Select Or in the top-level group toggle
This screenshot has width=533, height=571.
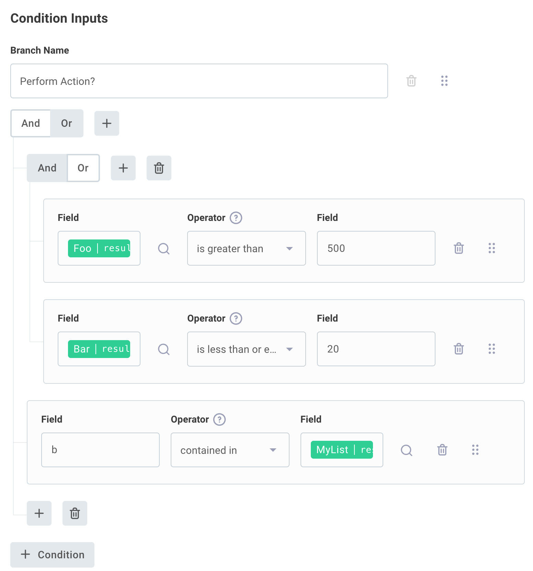pyautogui.click(x=67, y=123)
